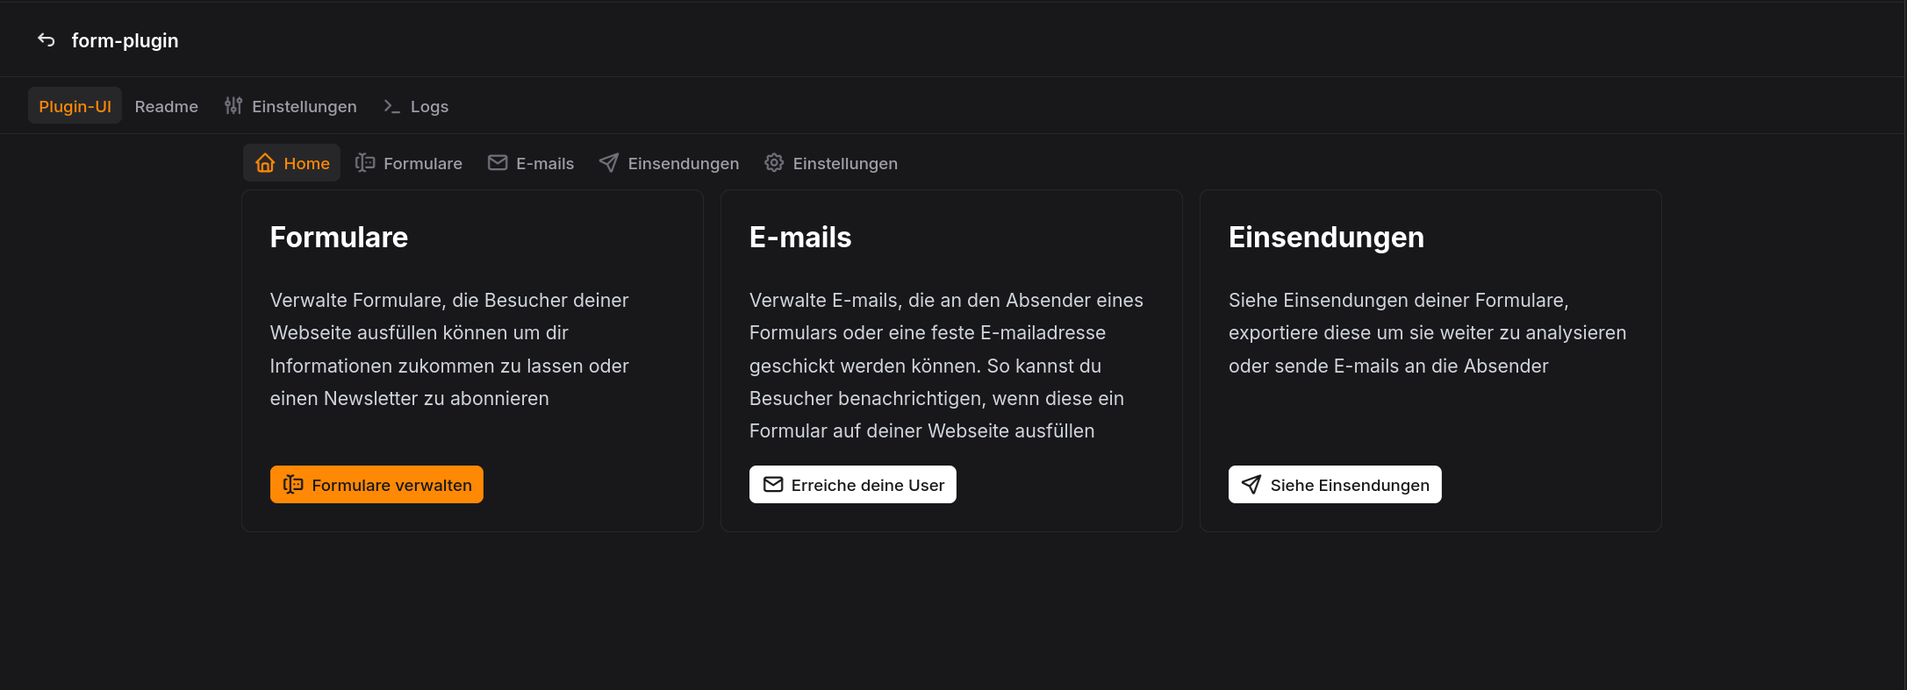Click the sliders icon before Einstellungen
Image resolution: width=1907 pixels, height=690 pixels.
[x=233, y=106]
